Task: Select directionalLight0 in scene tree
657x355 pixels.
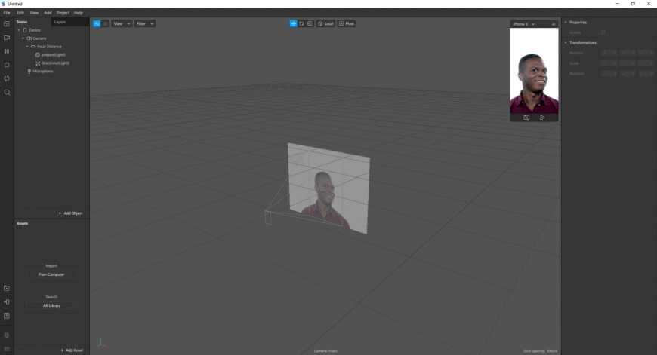Action: pos(55,63)
